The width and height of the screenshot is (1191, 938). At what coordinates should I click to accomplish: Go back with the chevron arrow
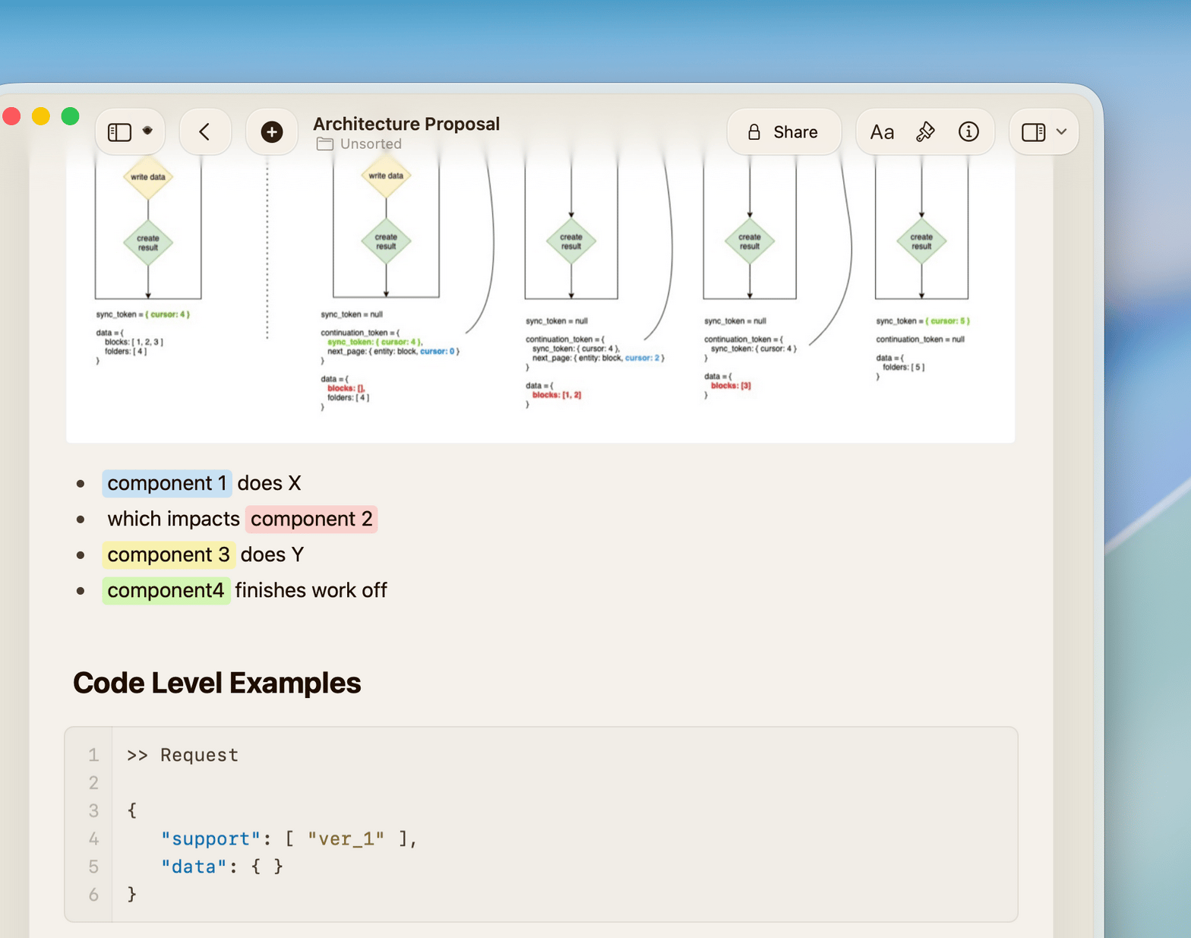[x=204, y=132]
